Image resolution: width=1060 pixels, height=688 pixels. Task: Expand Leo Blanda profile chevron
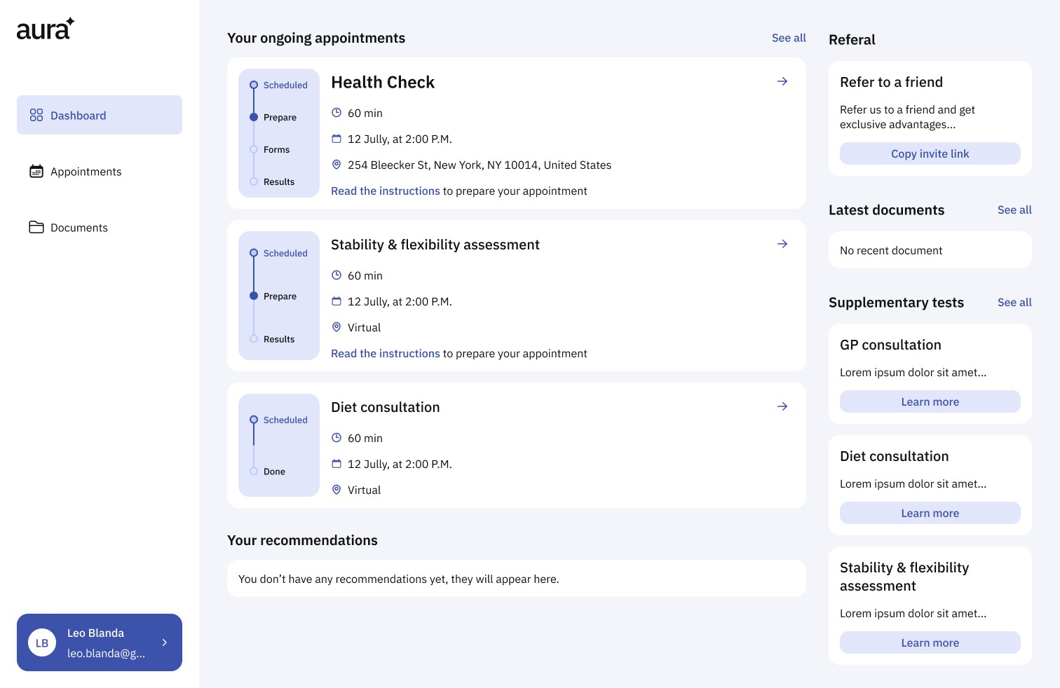165,642
